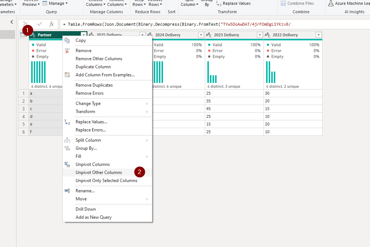
Task: Click Partner cell containing f
Action: pos(46,132)
